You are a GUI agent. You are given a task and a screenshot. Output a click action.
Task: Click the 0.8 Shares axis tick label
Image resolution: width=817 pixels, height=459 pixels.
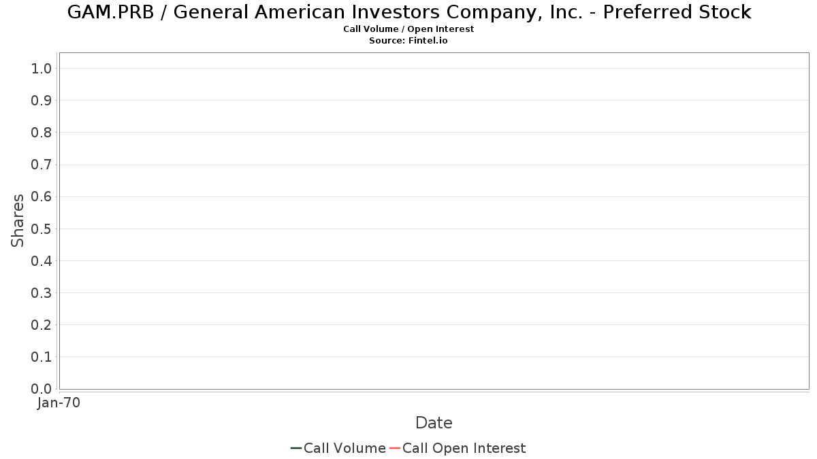[x=42, y=132]
